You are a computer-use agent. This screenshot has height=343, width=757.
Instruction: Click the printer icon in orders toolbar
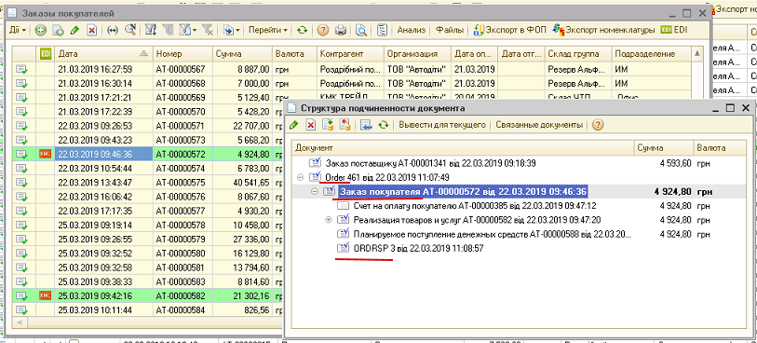341,30
